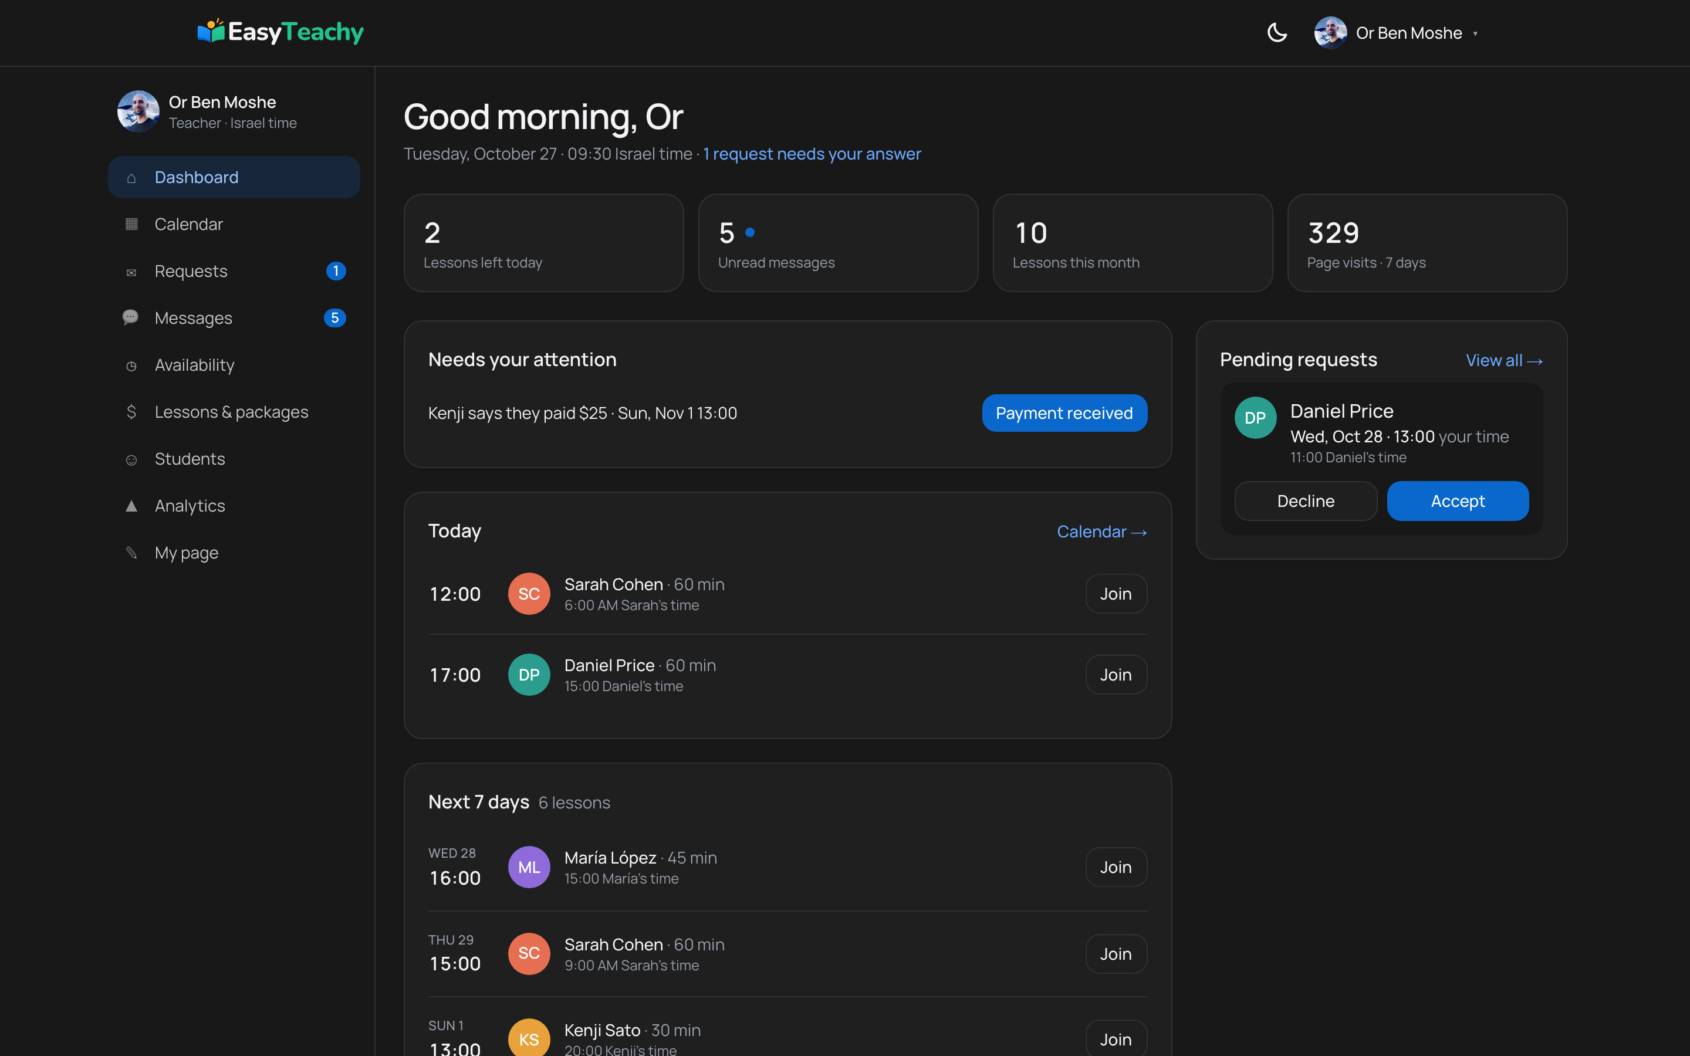The image size is (1690, 1056).
Task: Click the Calendar grid icon in sidebar
Action: [x=131, y=224]
